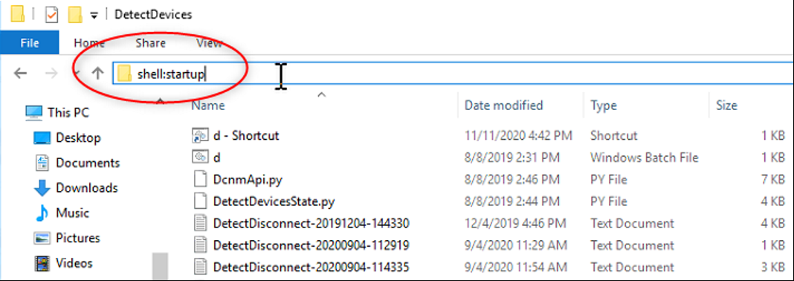Screen dimensions: 794x281
Task: Go back using the back arrow
Action: coord(20,74)
